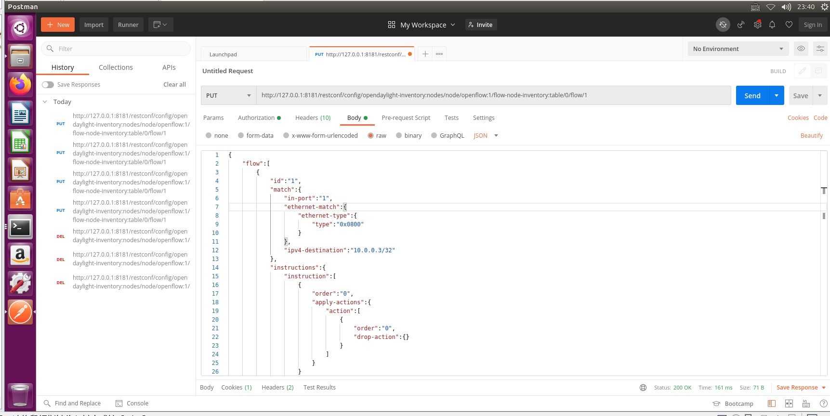Click the Runner button
This screenshot has width=830, height=416.
(128, 25)
